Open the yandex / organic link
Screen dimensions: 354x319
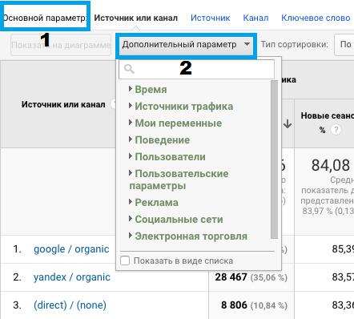(x=72, y=277)
